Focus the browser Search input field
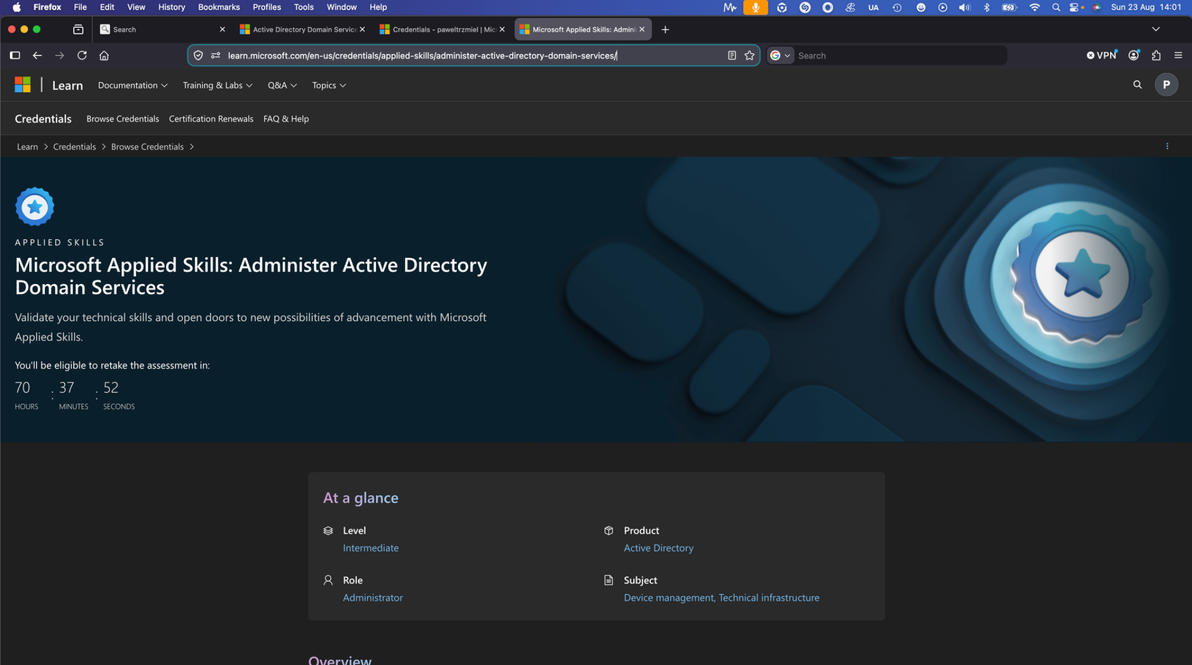 [x=899, y=55]
